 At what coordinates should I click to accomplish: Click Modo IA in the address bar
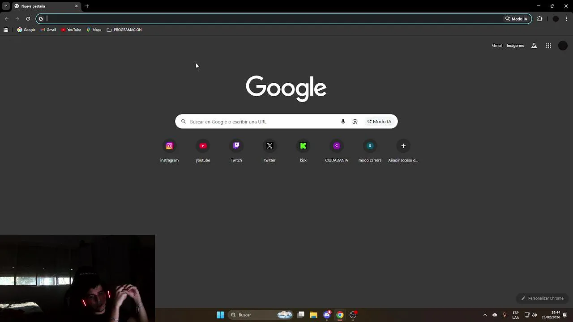(516, 19)
